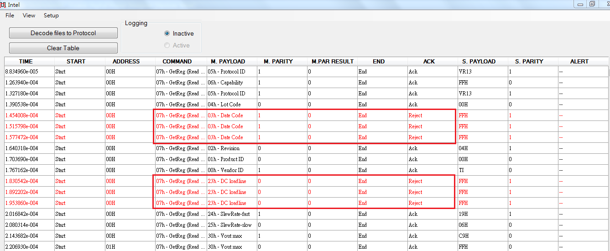Click the 01h - Product ID payload cell

pos(232,159)
